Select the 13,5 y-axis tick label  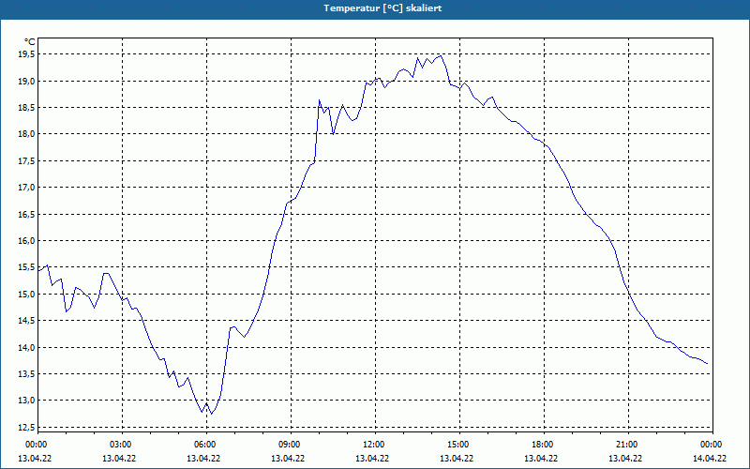click(x=27, y=373)
